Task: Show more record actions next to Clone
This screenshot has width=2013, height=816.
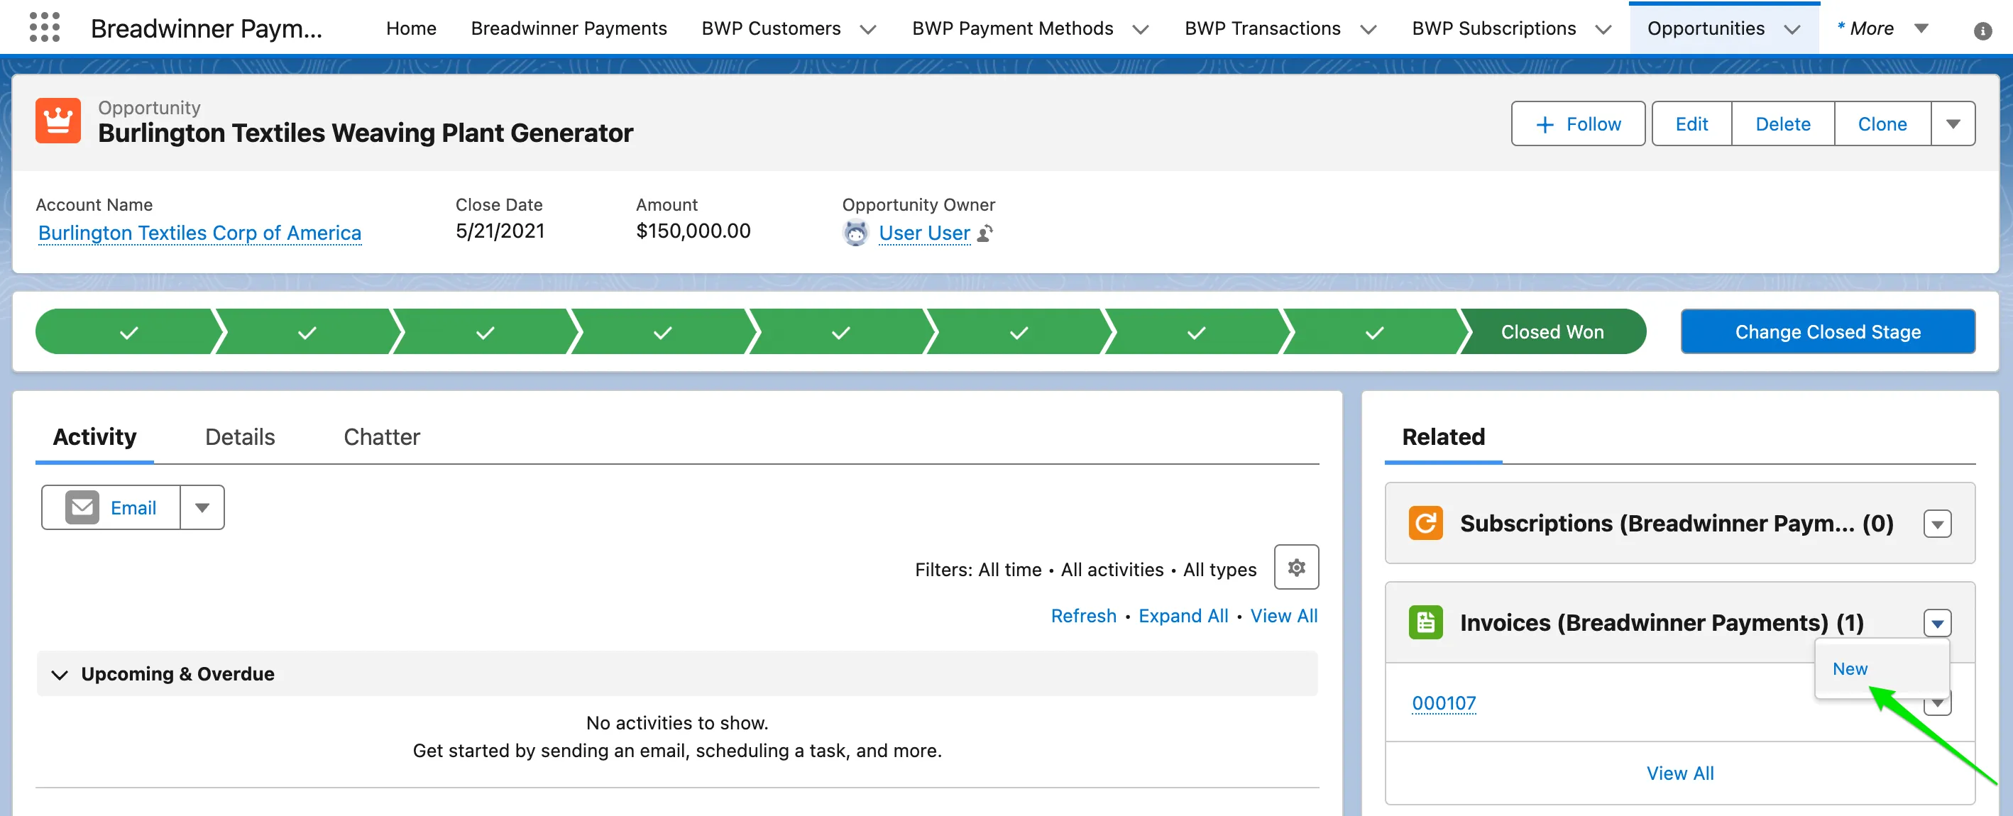Action: [x=1953, y=123]
